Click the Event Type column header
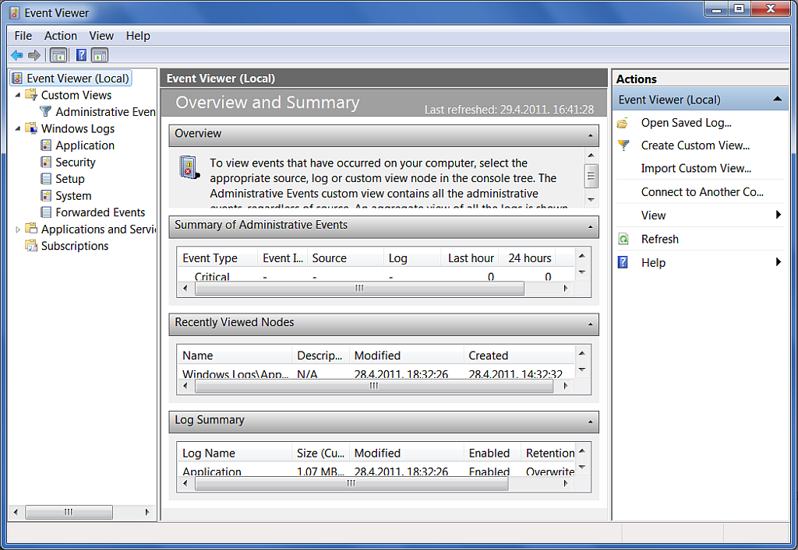798x550 pixels. 217,258
